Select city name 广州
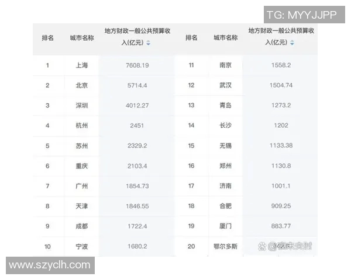The image size is (351, 280). click(82, 186)
